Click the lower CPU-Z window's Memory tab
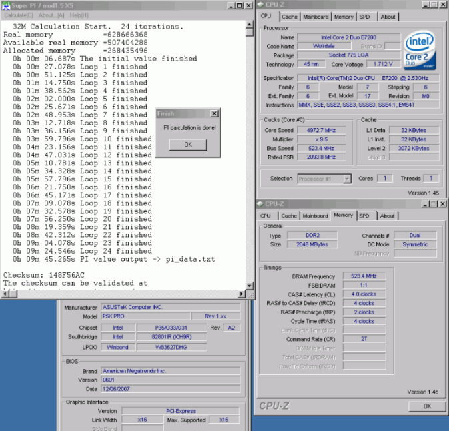Viewport: 449px width, 431px height. tap(343, 215)
